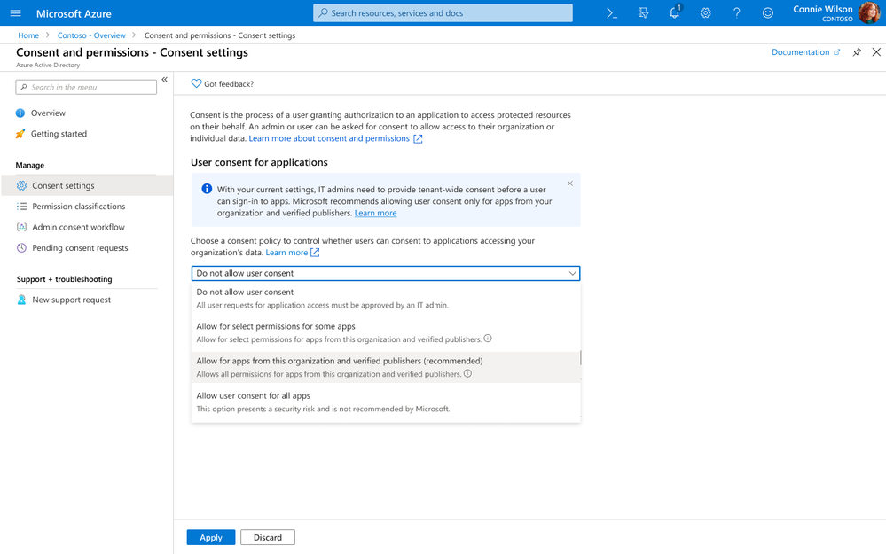
Task: Click the "Search in the menu" field
Action: click(92, 87)
